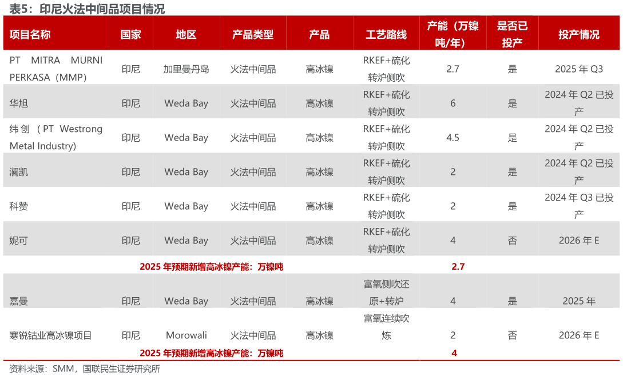Select the PT MITRA MURNI PERKASA (MMP) project name
This screenshot has height=376, width=623.
tap(56, 69)
